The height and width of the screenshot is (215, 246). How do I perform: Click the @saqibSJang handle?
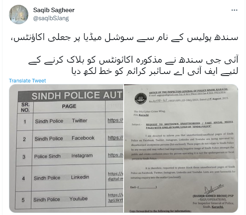51,18
